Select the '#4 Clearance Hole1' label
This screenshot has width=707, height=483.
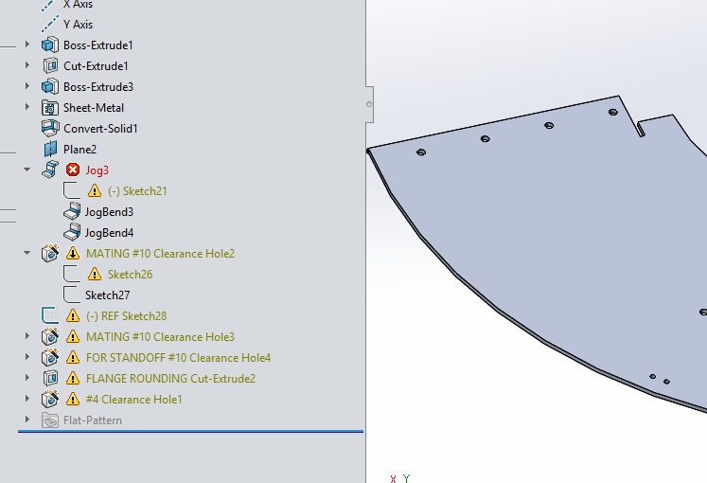133,399
